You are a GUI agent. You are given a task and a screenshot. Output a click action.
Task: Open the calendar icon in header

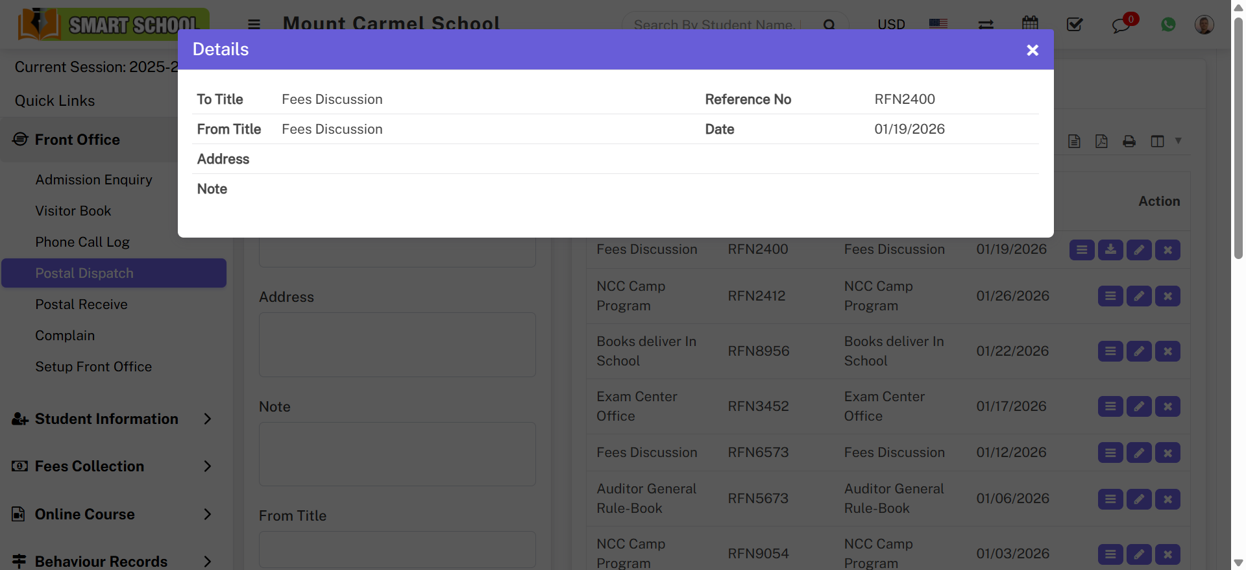(x=1030, y=24)
